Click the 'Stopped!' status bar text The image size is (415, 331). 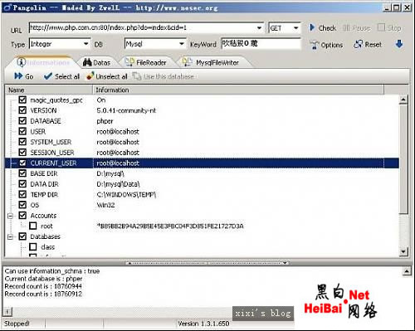17,324
